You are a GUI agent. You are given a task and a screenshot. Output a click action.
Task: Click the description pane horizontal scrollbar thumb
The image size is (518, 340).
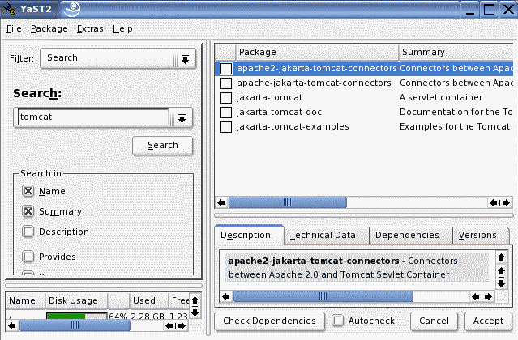[x=323, y=296]
